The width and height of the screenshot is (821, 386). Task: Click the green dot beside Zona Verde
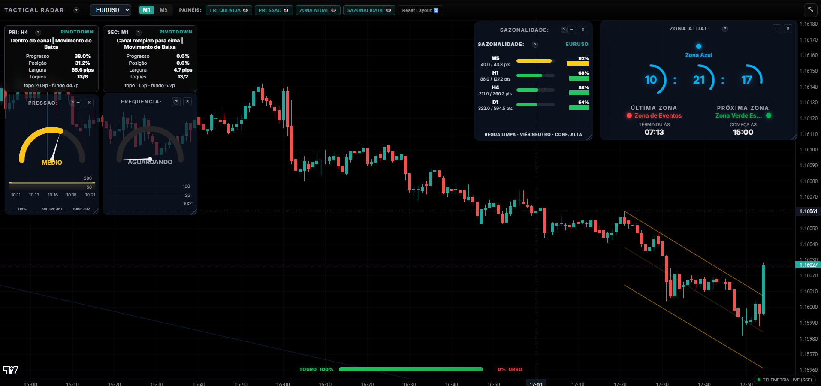click(769, 115)
